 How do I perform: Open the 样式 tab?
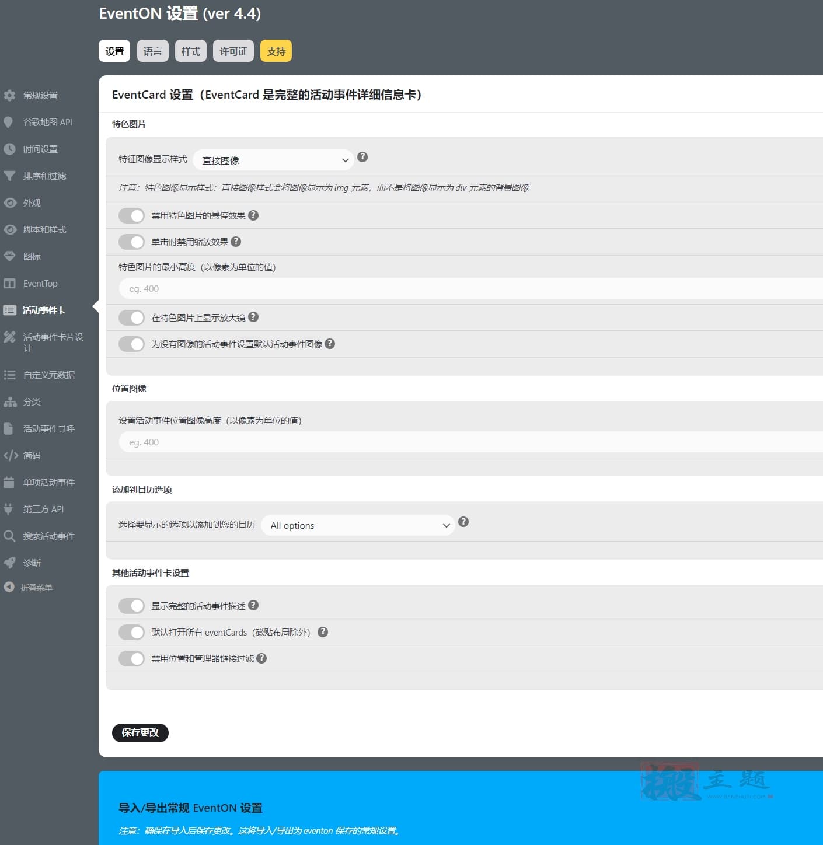click(x=191, y=51)
